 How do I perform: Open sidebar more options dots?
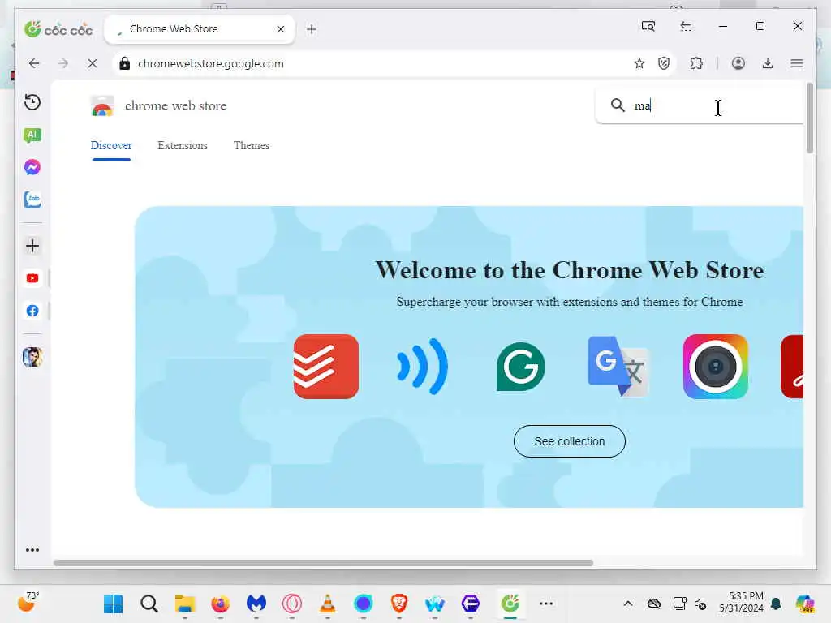pyautogui.click(x=32, y=550)
